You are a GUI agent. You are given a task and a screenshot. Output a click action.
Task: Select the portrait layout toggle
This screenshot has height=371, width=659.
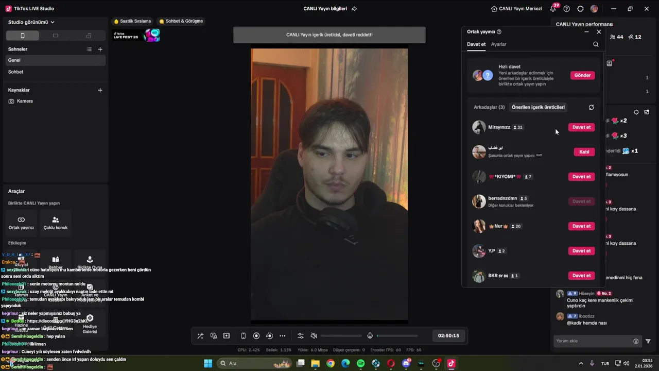(22, 36)
